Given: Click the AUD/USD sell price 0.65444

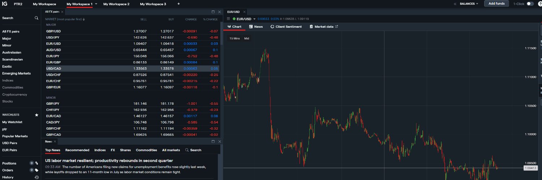Looking at the screenshot, I should tap(140, 50).
